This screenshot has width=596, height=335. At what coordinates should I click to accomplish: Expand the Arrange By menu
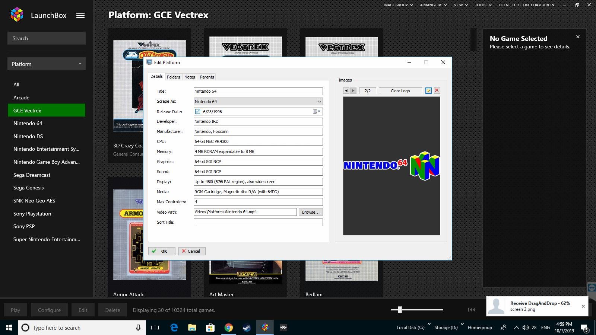point(433,5)
